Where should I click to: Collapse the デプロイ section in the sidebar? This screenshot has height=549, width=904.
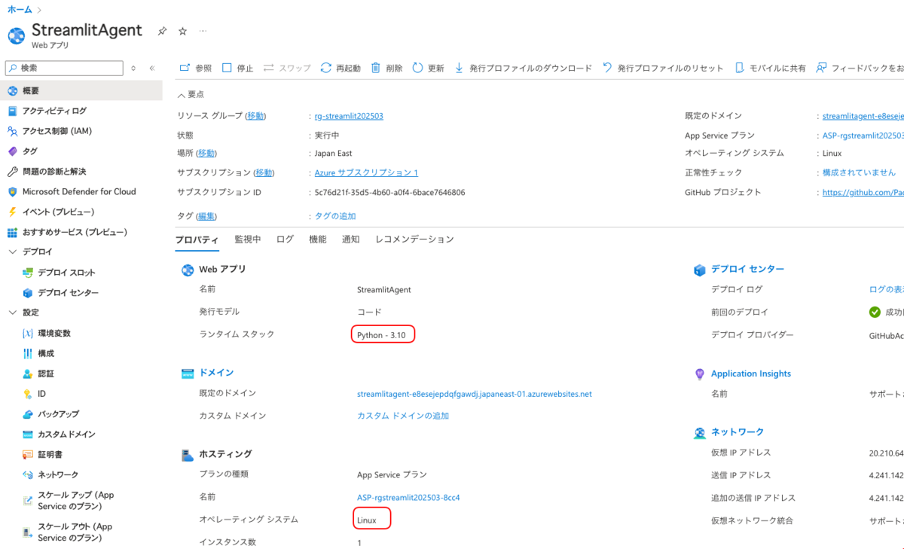click(12, 252)
